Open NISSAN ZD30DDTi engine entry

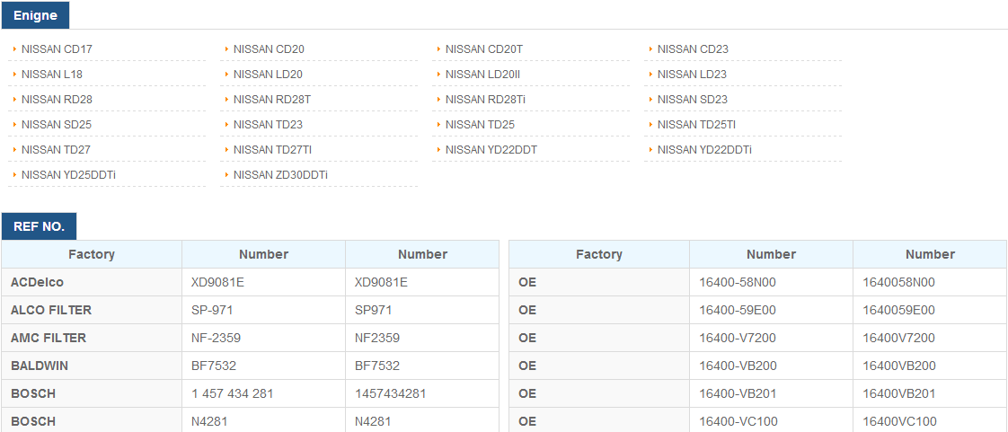(x=280, y=174)
